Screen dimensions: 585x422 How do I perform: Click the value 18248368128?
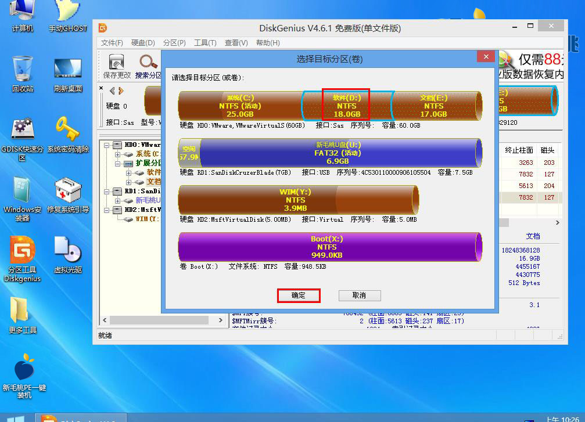[521, 250]
